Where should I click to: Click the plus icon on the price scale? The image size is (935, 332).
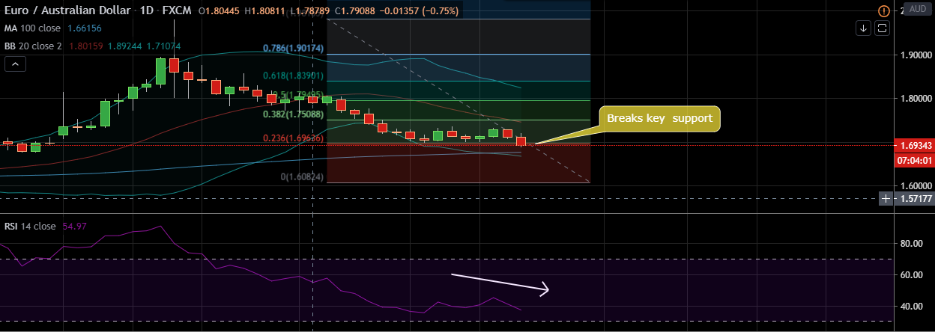(886, 198)
